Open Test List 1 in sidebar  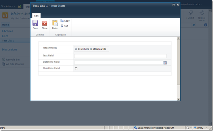(x=8, y=40)
